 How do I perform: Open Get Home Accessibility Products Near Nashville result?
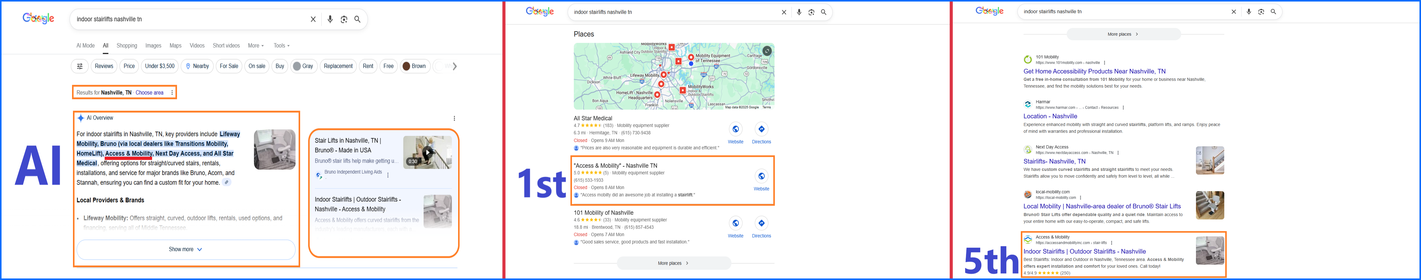(1094, 71)
